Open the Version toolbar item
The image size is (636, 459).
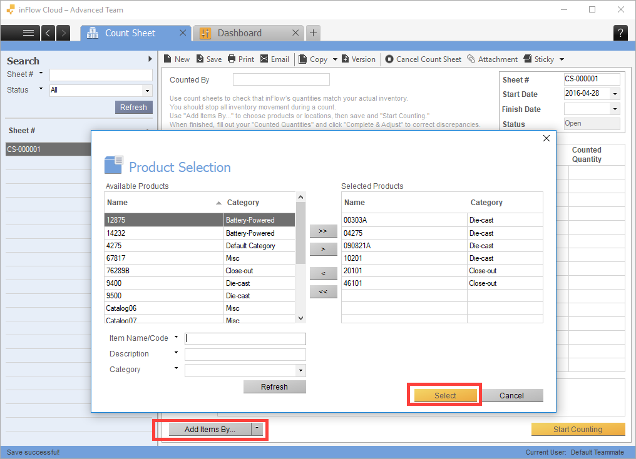(x=359, y=59)
